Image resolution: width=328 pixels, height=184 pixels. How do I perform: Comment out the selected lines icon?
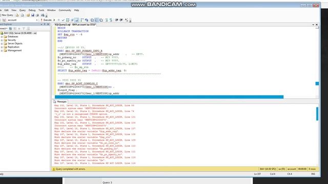tap(107, 20)
